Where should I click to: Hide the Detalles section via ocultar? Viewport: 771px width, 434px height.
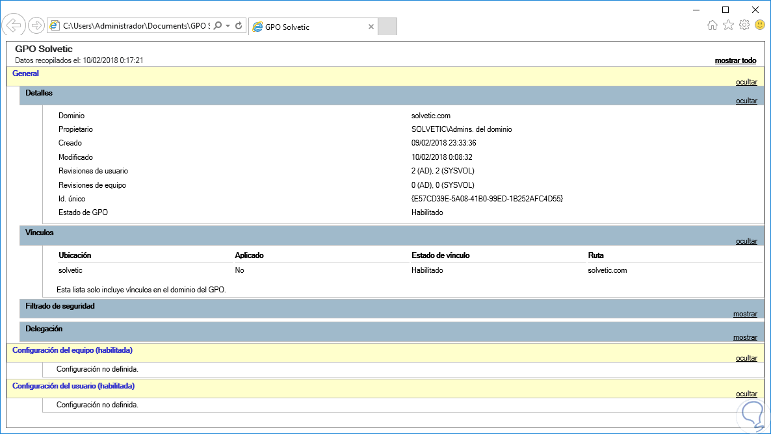(746, 101)
